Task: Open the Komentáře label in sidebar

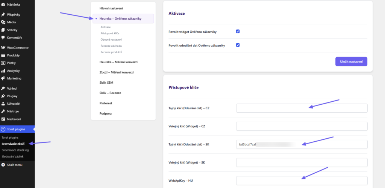Action: (15, 38)
